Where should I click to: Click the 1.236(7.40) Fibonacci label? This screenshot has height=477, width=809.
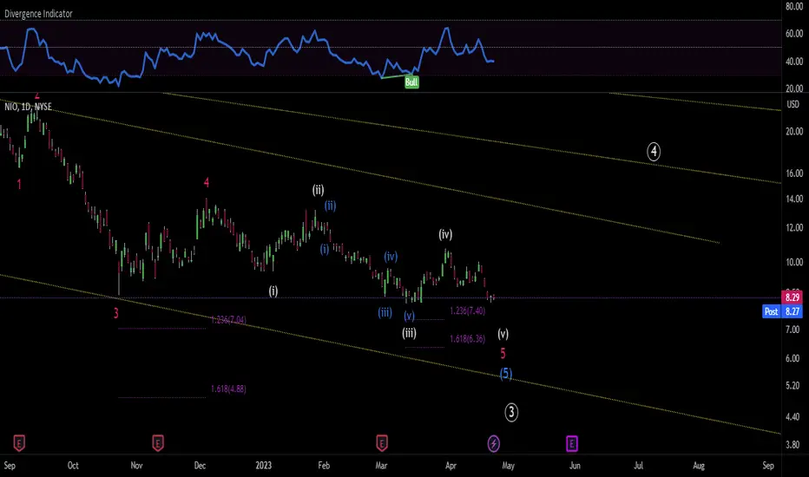coord(468,310)
